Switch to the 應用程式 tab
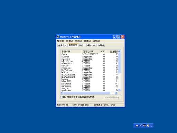This screenshot has height=133, width=177. tap(63, 45)
